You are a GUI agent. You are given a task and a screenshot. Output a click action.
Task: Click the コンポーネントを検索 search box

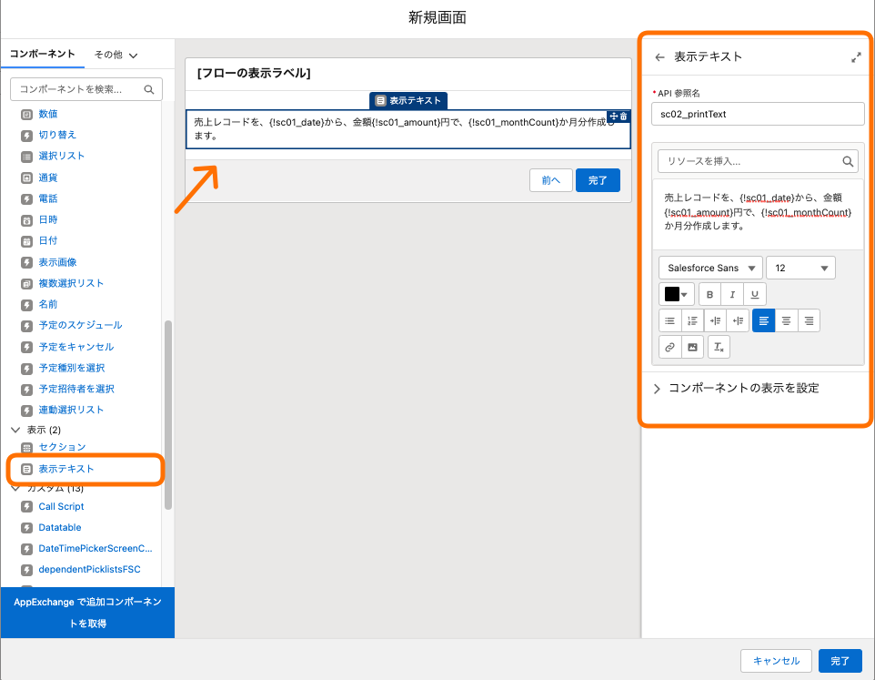tap(86, 89)
